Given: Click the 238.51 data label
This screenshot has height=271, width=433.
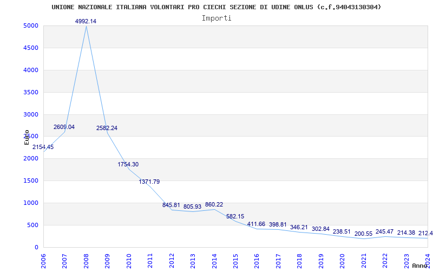Looking at the screenshot, I should 342,232.
